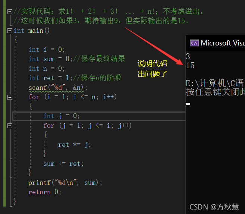245x214 pixels.
Task: Collapse the comment block at the top
Action: [x=10, y=12]
